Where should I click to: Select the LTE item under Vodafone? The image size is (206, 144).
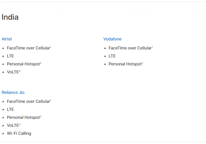112,56
